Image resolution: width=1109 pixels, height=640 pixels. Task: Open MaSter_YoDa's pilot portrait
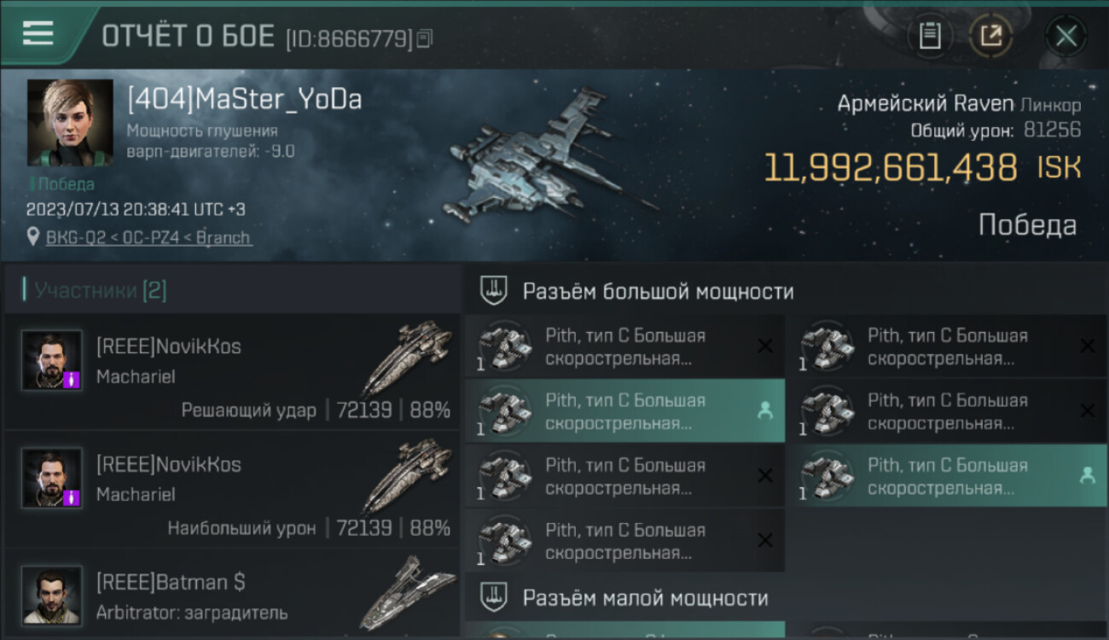click(x=70, y=122)
